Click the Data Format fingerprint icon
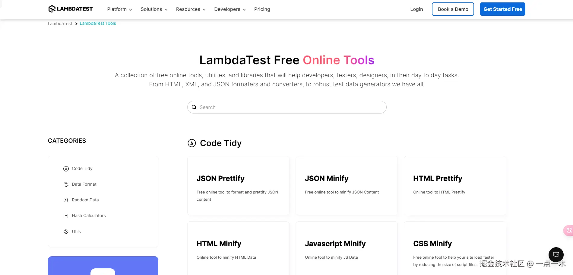 66,184
